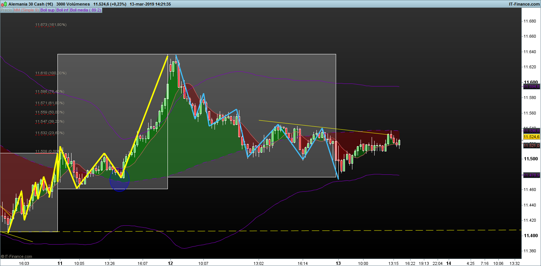Click the purple 11.594,8 Bollinger price tag
Image resolution: width=541 pixels, height=266 pixels.
[x=531, y=86]
